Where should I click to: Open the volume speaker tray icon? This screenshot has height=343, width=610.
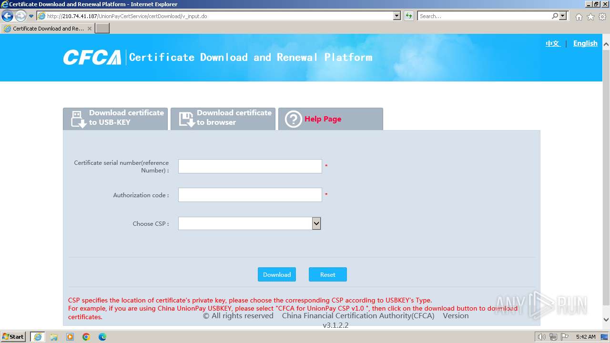tap(542, 337)
